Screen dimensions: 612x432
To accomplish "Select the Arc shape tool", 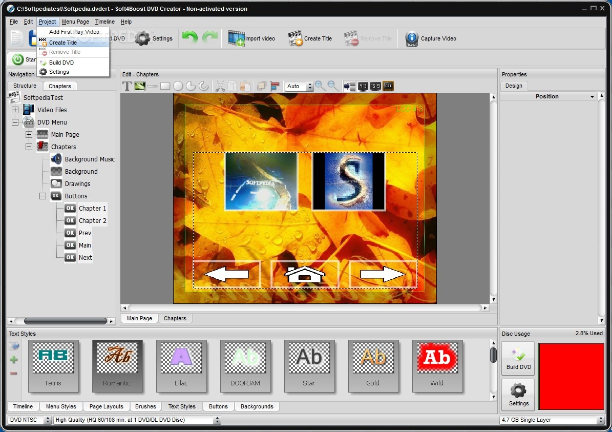I will click(x=203, y=86).
